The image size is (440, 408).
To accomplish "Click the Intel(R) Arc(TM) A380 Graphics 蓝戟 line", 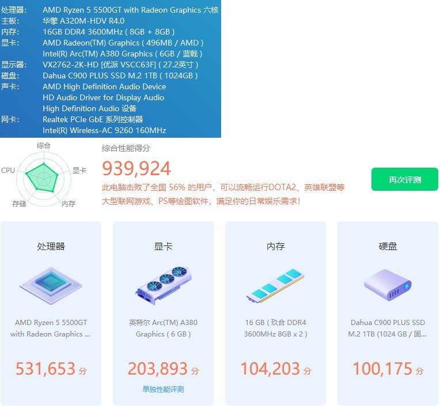I will click(122, 54).
